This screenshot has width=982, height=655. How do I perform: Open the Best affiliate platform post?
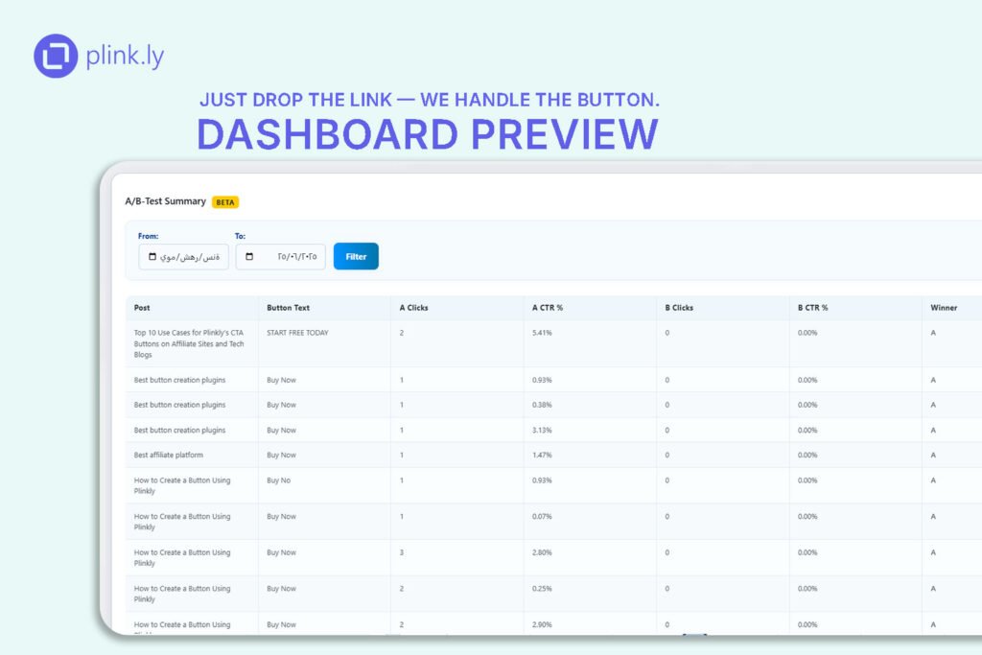(169, 455)
